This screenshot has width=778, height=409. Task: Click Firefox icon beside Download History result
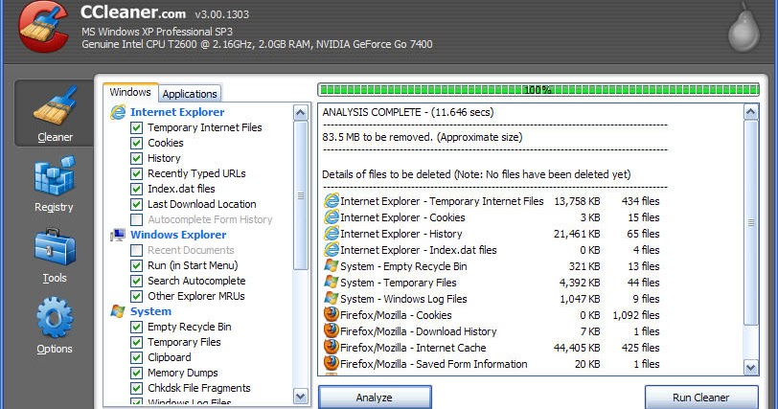point(331,330)
